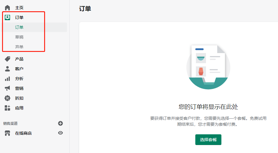This screenshot has height=153, width=278.
Task: Click the Products tag icon
Action: click(7, 59)
